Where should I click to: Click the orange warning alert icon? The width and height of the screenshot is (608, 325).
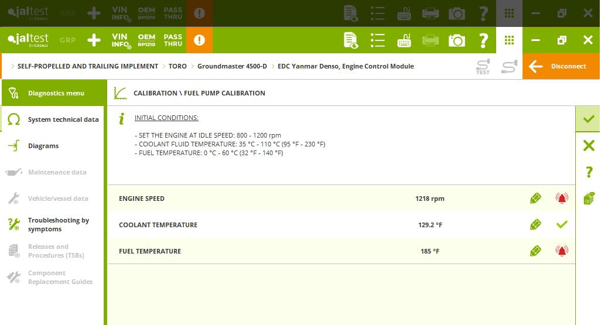click(199, 40)
